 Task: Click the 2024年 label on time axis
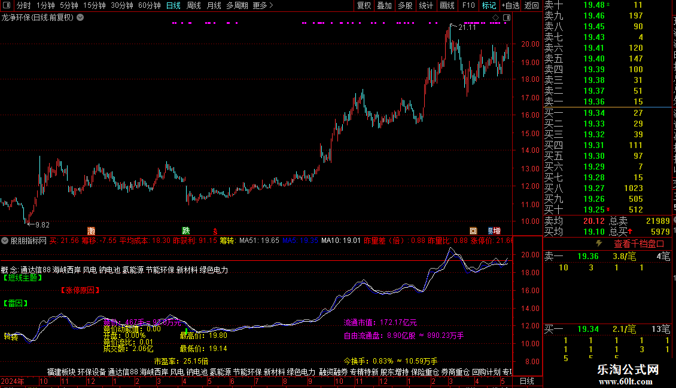pos(13,381)
